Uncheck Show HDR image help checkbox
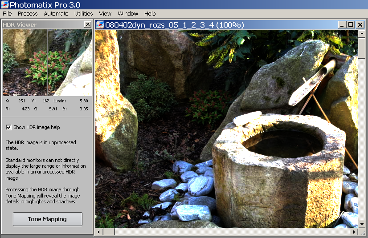This screenshot has height=238, width=368. point(8,127)
